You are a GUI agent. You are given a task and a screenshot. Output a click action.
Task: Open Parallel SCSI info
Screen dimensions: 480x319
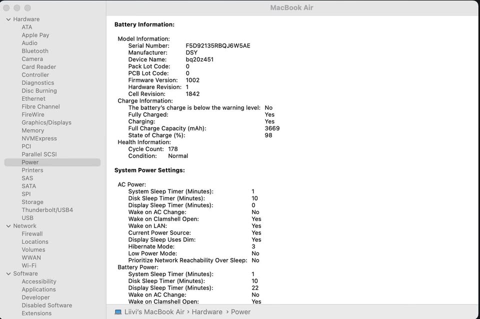coord(39,154)
